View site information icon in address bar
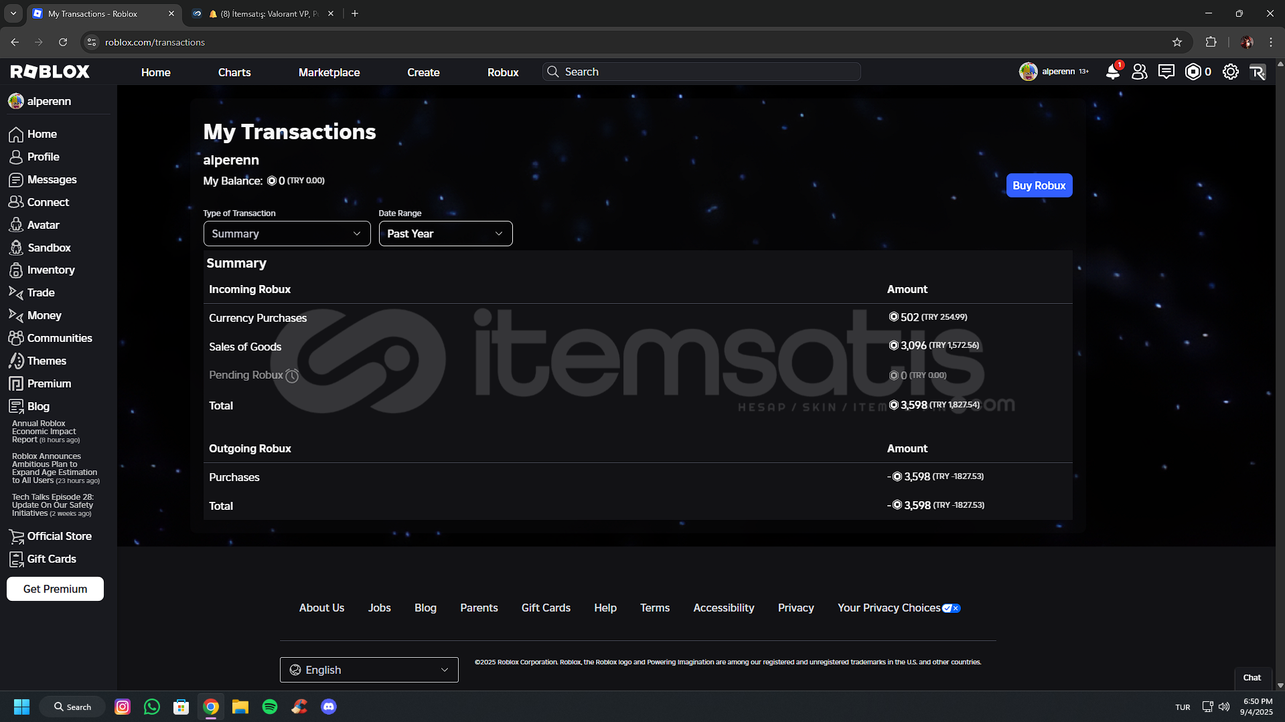The width and height of the screenshot is (1285, 722). 92,42
